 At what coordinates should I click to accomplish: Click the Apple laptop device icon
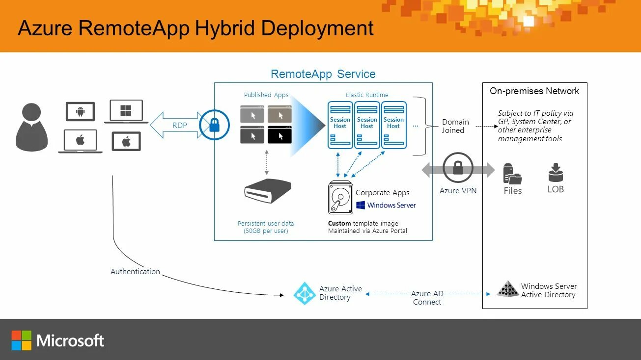point(81,142)
